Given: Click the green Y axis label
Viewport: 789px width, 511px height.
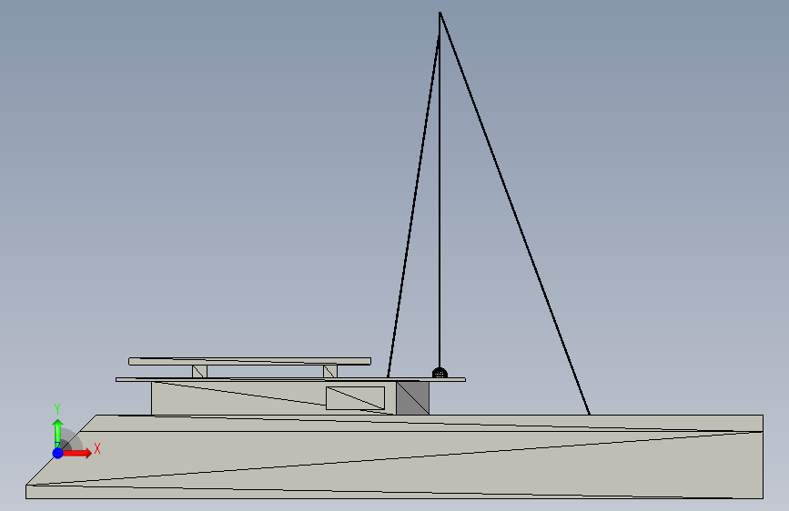Looking at the screenshot, I should (57, 409).
